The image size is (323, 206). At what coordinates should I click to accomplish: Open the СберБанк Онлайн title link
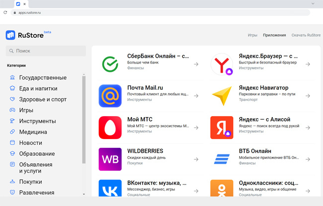pos(158,56)
